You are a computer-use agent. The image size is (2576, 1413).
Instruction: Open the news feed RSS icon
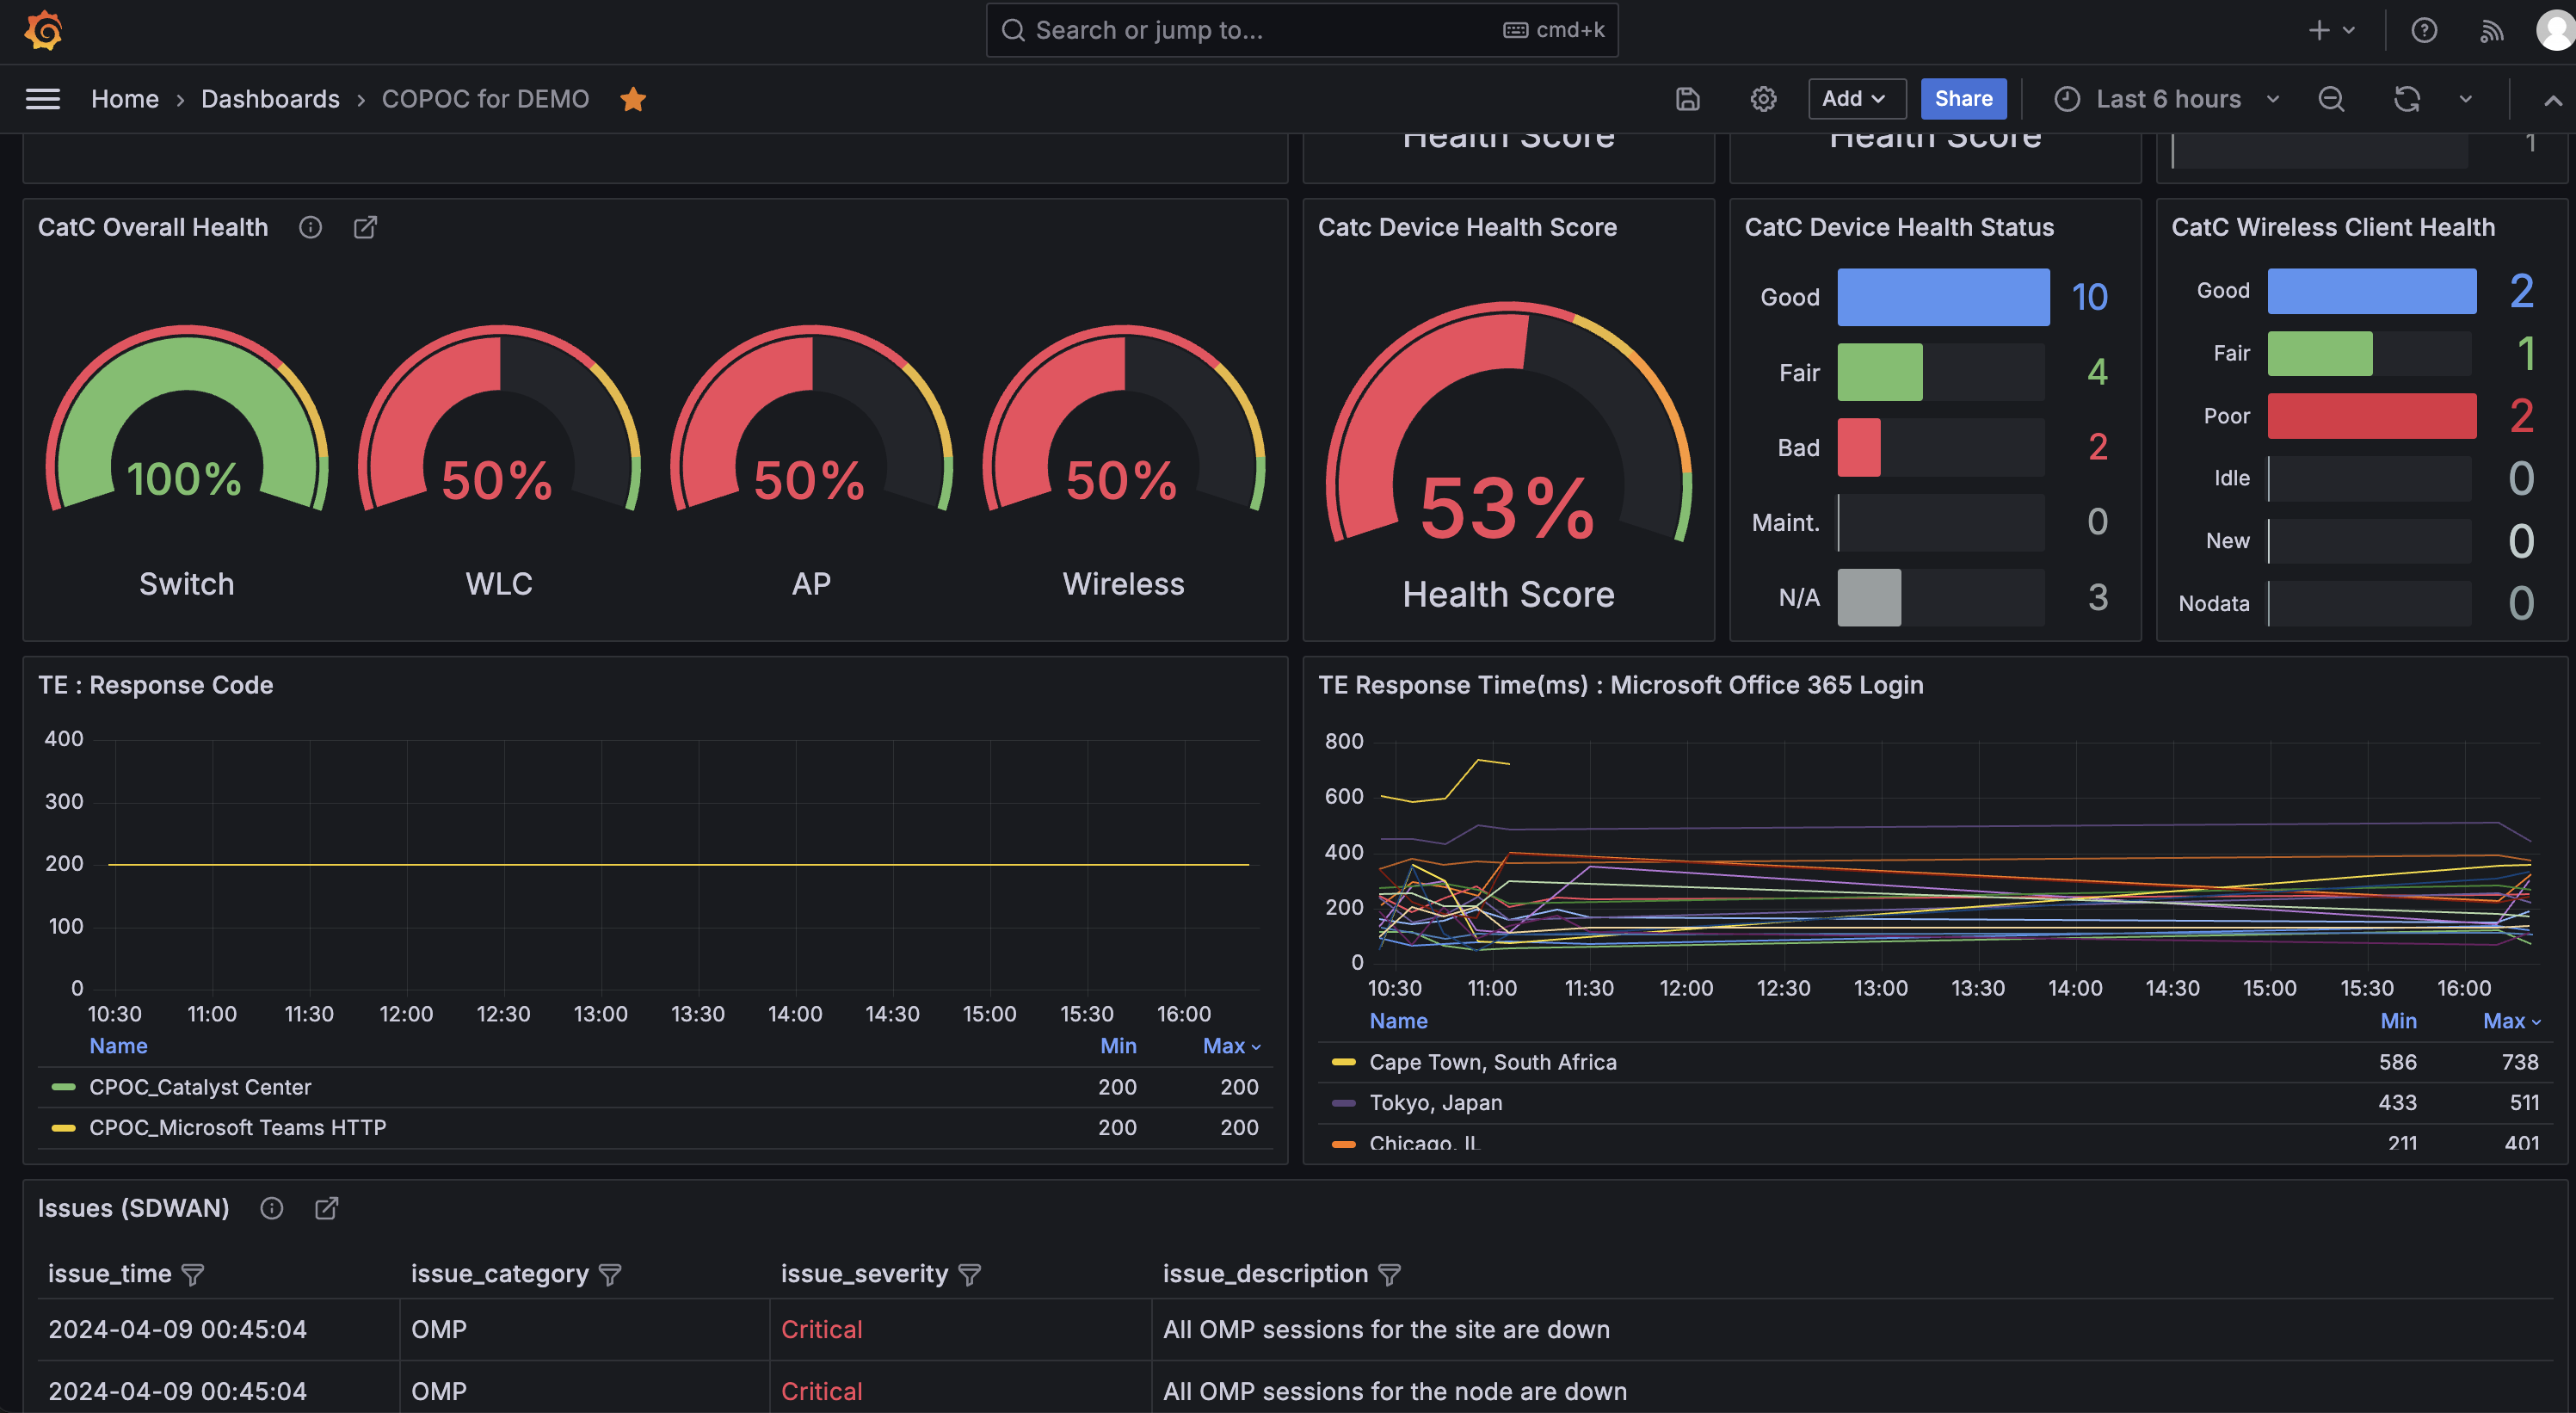point(2492,30)
